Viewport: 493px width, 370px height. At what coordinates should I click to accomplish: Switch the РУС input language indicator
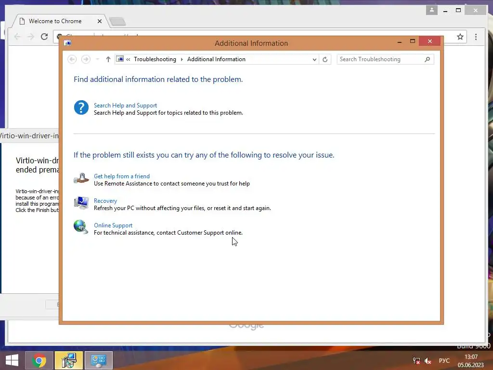pyautogui.click(x=444, y=360)
